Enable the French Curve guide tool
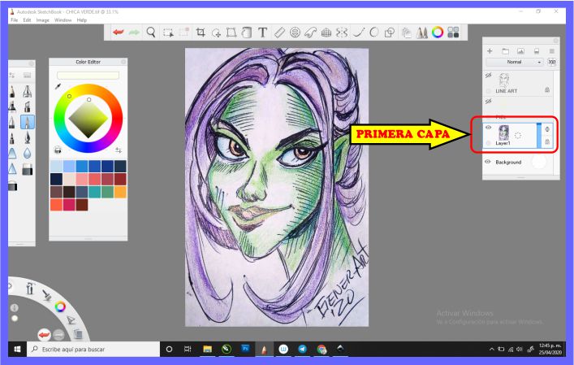The image size is (574, 365). point(310,33)
